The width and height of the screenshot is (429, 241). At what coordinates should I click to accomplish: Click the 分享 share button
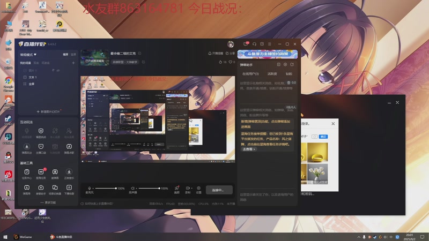[230, 53]
